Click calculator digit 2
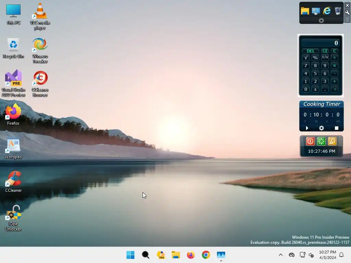 [x=315, y=82]
